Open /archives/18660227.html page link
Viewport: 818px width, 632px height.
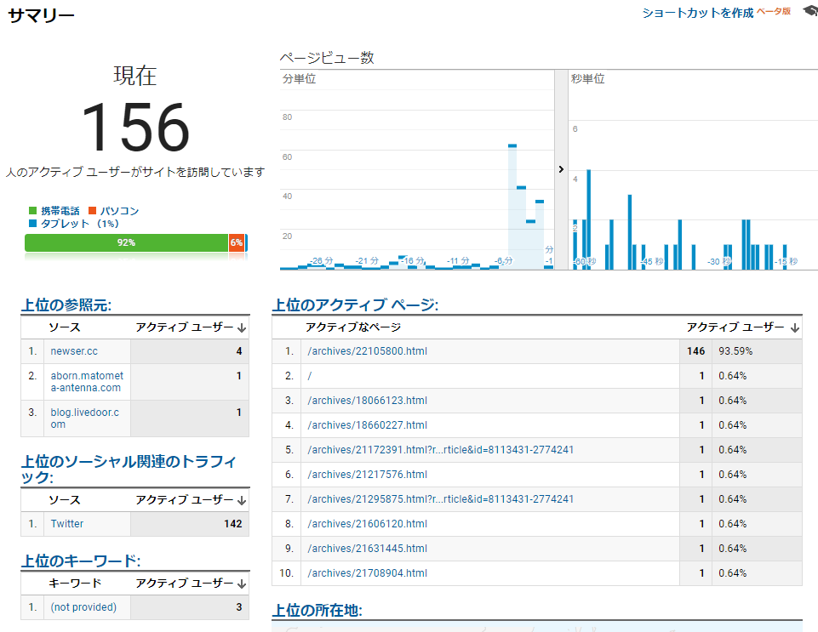pos(367,425)
